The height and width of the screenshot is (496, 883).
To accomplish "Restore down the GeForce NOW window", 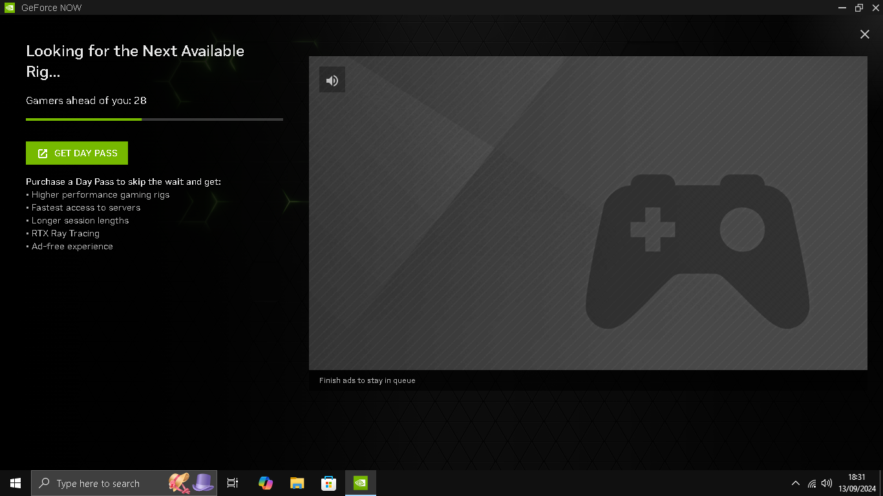I will (859, 8).
